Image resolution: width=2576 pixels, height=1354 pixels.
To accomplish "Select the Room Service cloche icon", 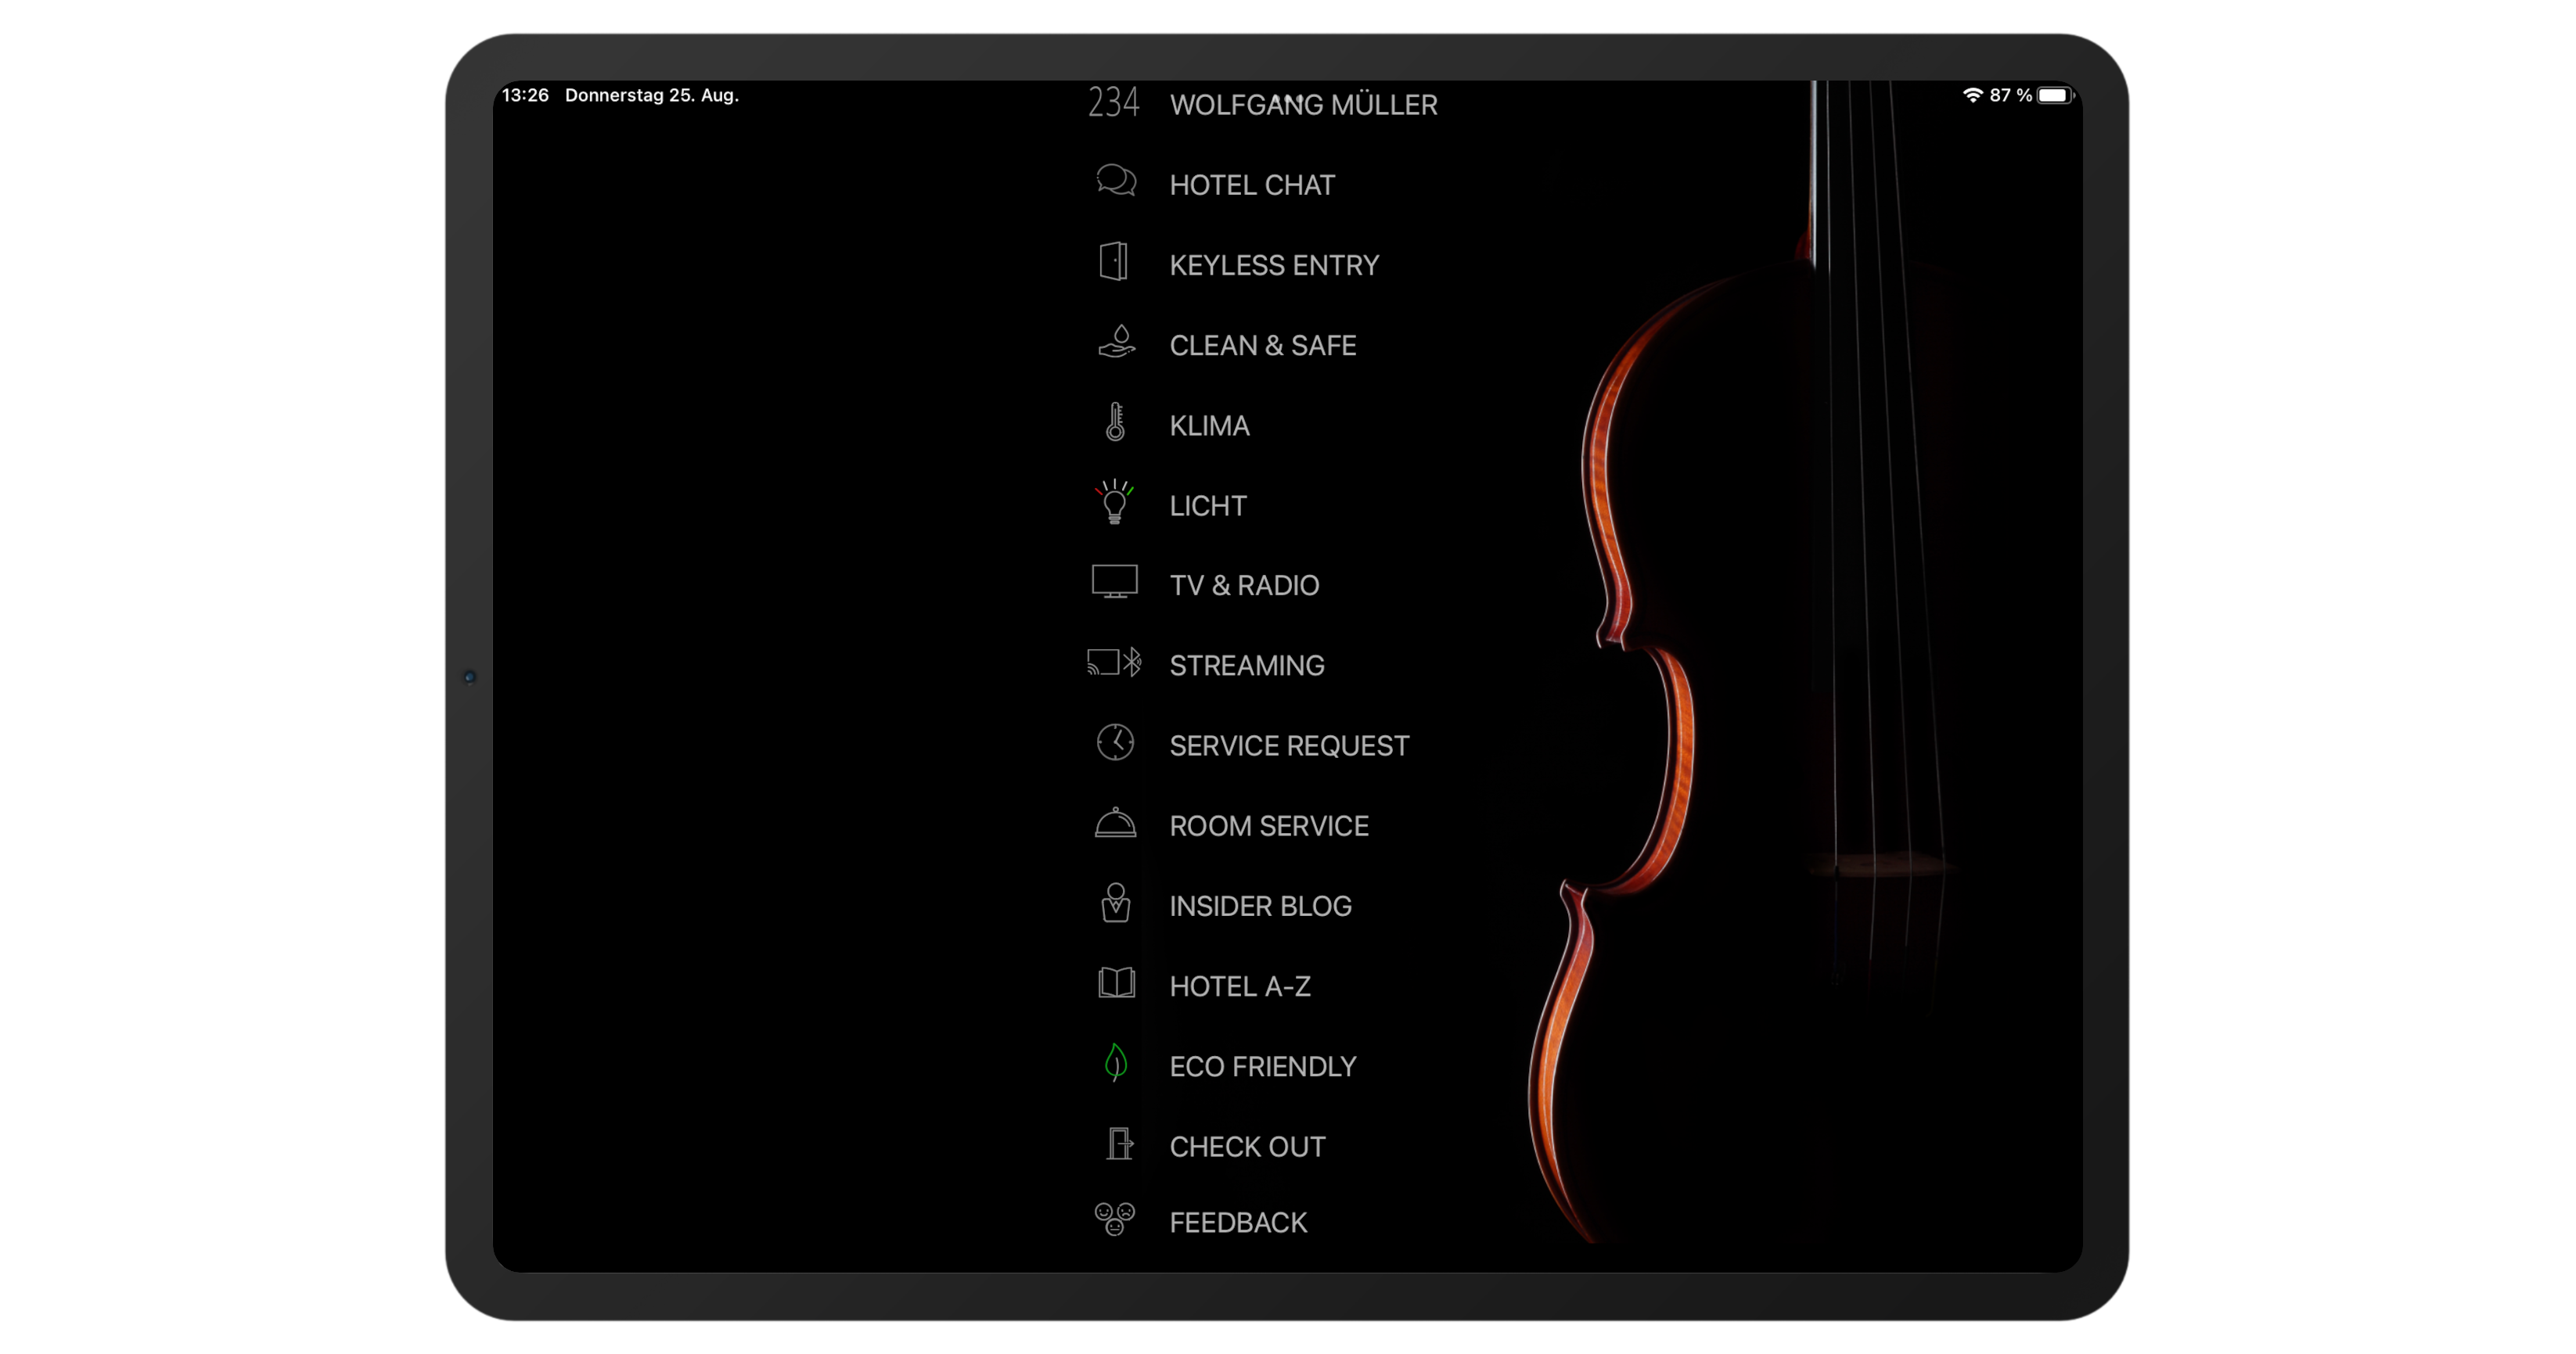I will tap(1115, 822).
